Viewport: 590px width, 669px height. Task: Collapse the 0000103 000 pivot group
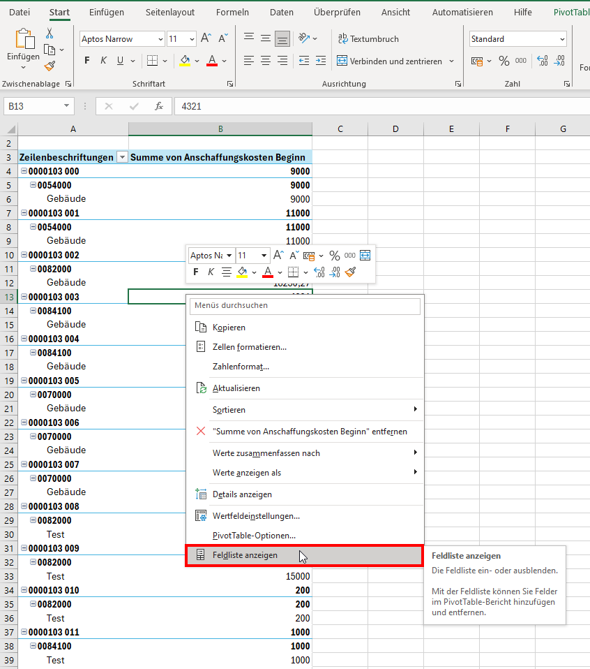[24, 171]
